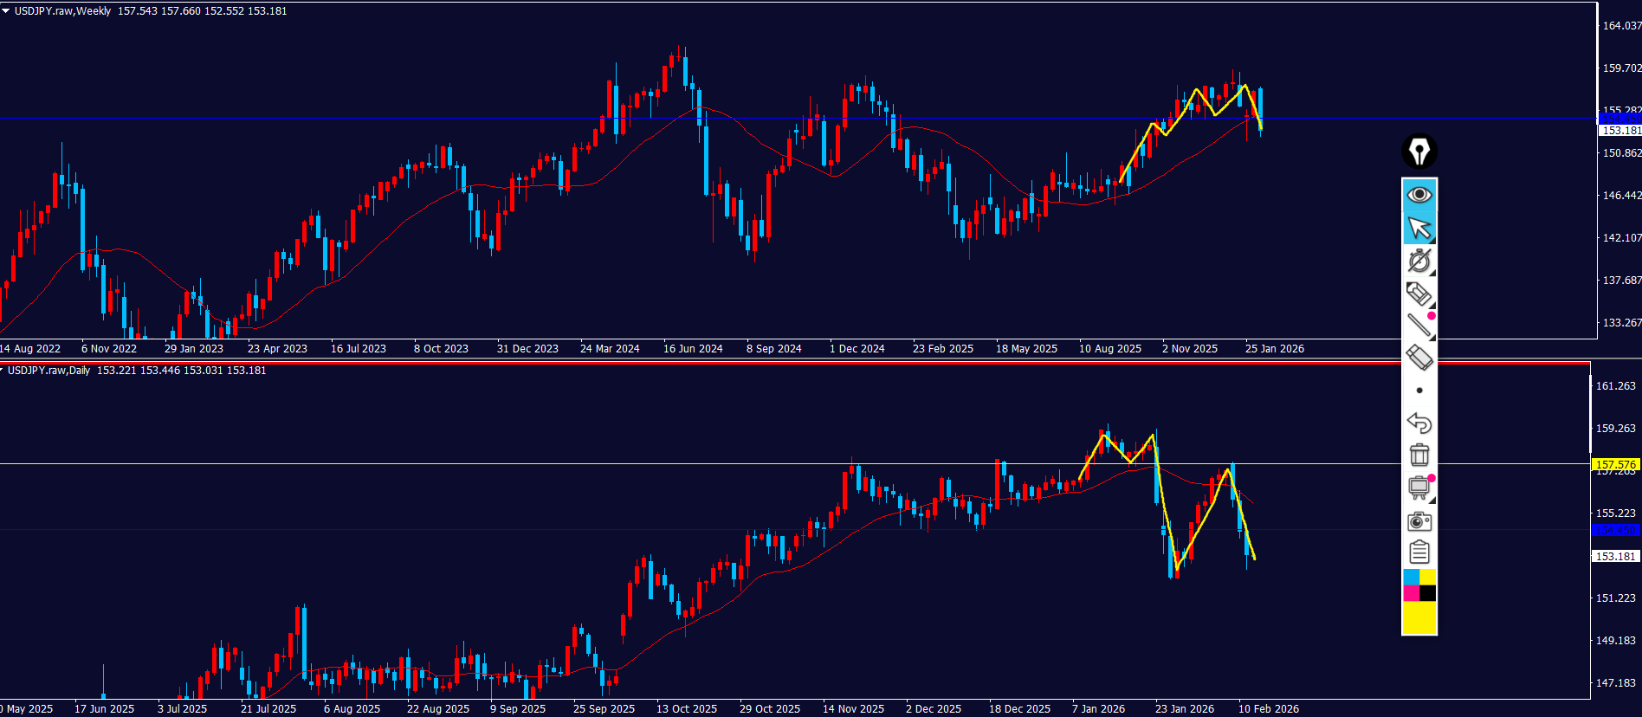Screen dimensions: 1642x717
Task: Select the straight line drawing tool
Action: [x=1419, y=326]
